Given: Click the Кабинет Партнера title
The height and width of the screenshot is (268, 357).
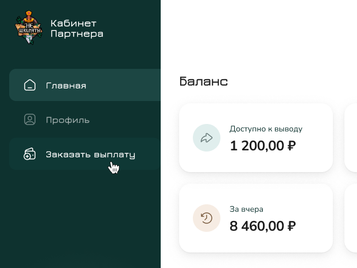Looking at the screenshot, I should [77, 29].
